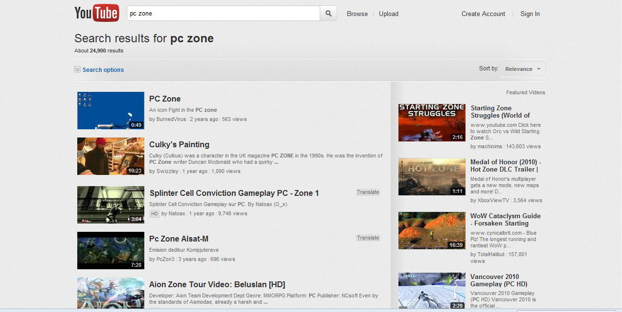This screenshot has width=622, height=312.
Task: Click the HD badge on the Splinter Cell result
Action: [x=154, y=213]
